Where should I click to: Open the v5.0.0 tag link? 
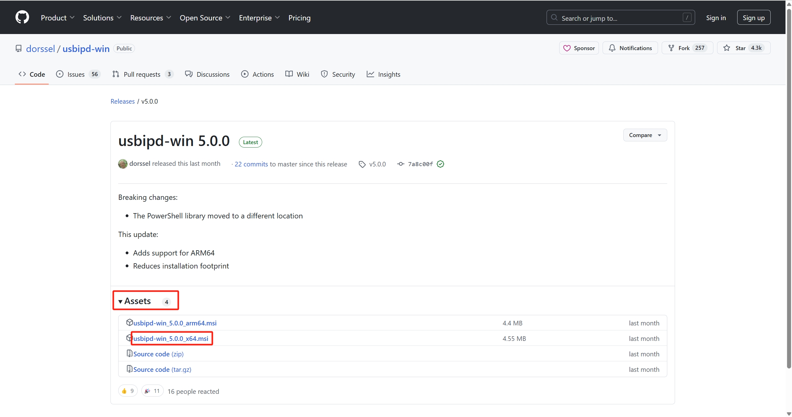click(377, 164)
